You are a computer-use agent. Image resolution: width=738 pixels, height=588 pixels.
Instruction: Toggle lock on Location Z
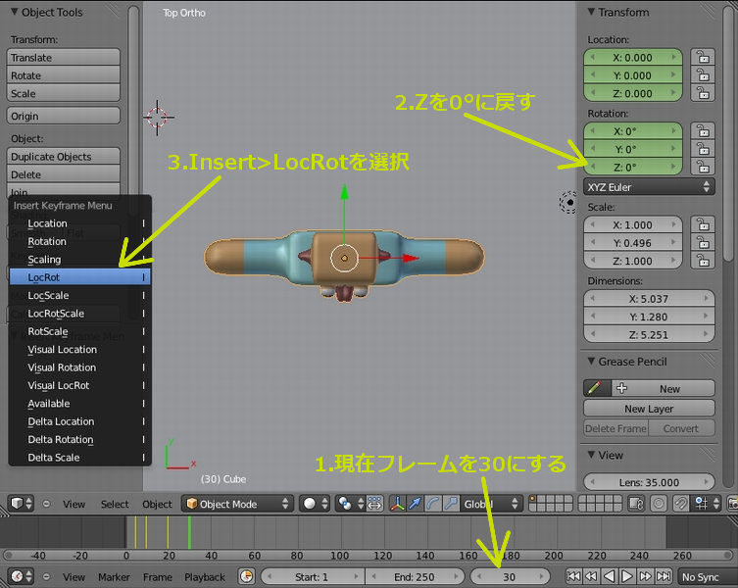click(x=703, y=93)
